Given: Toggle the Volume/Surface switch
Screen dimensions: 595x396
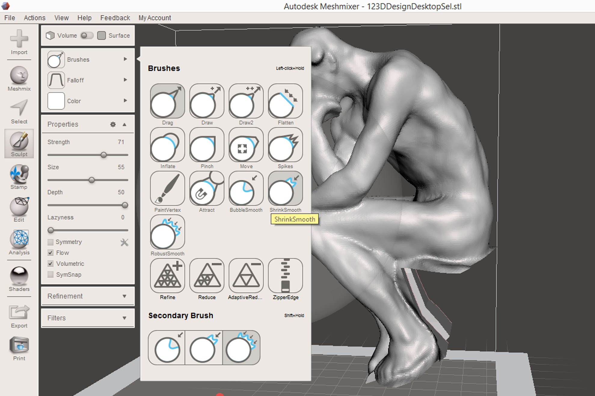Looking at the screenshot, I should click(x=87, y=35).
